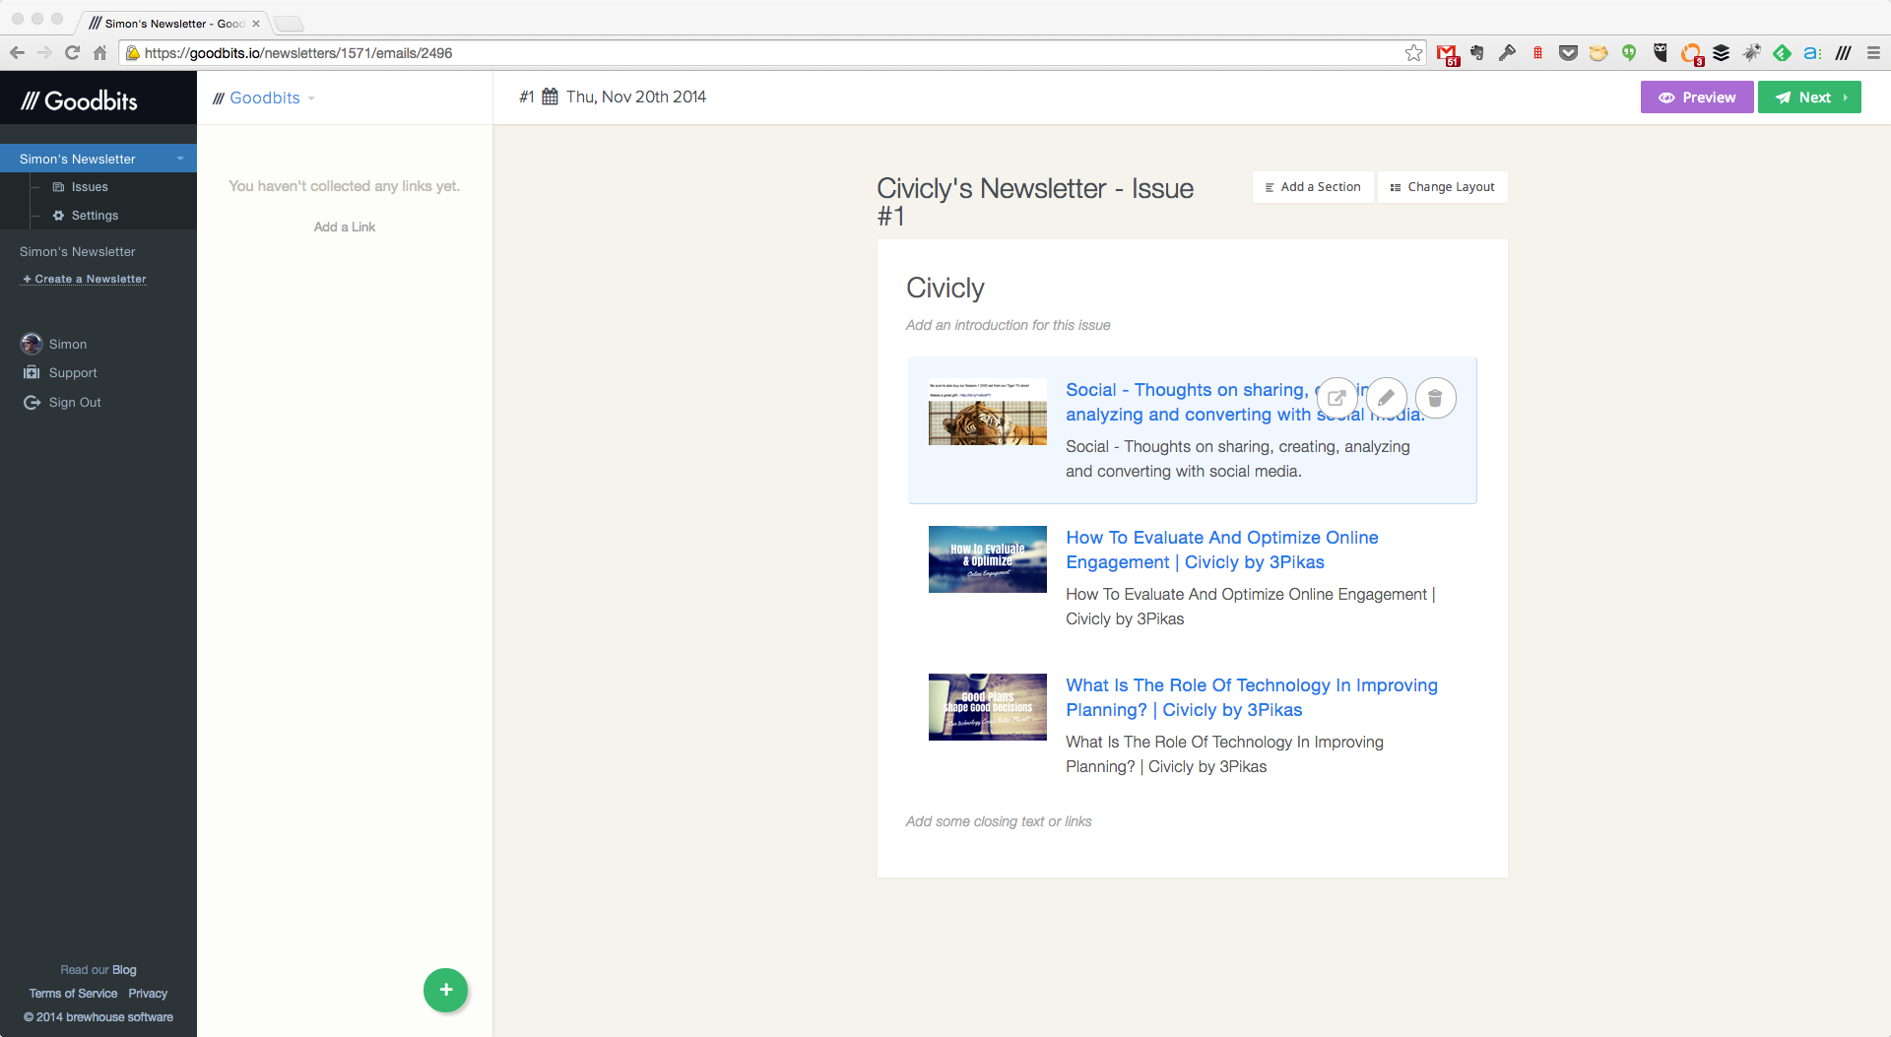Open Privacy link
The width and height of the screenshot is (1891, 1037).
point(148,994)
